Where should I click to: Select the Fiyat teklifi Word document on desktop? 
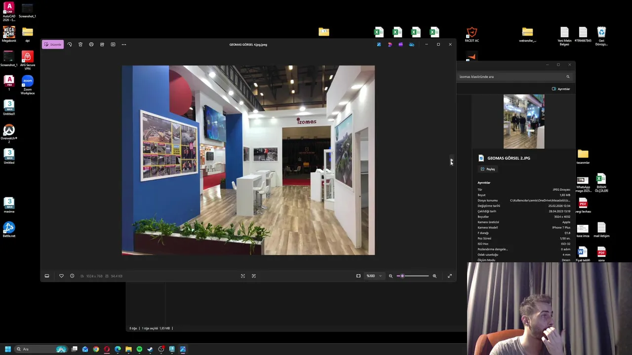(583, 254)
